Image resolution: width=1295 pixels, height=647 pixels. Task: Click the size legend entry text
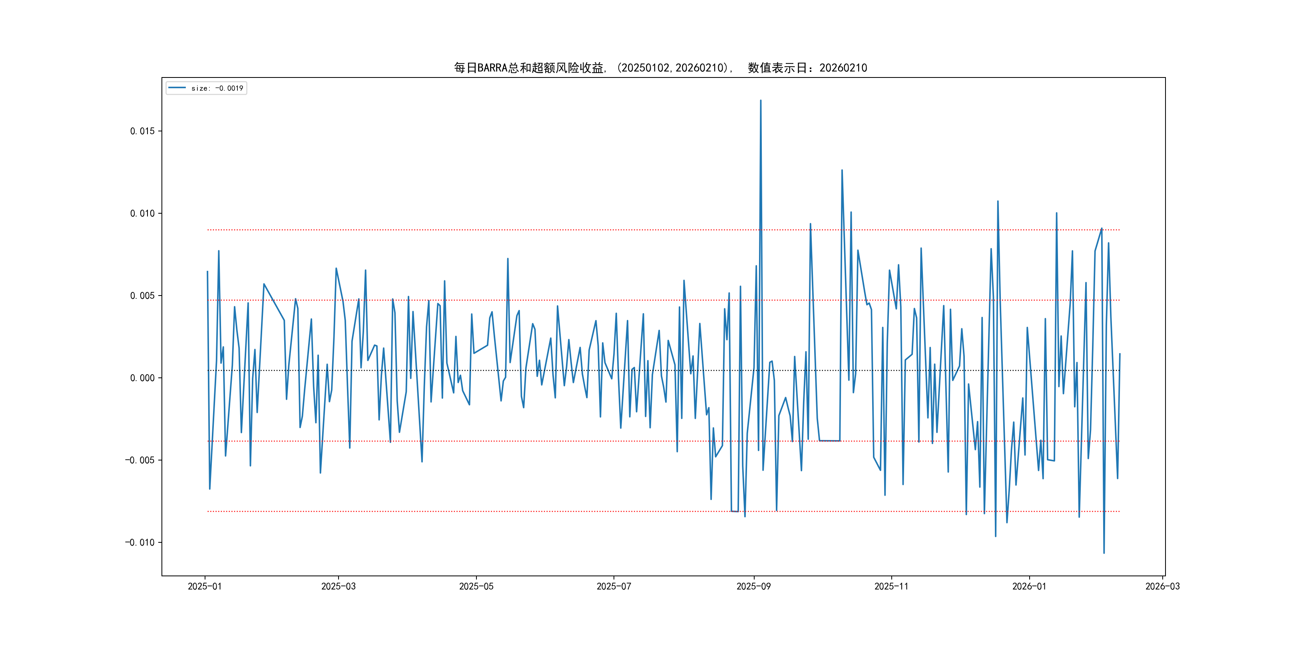pyautogui.click(x=217, y=88)
